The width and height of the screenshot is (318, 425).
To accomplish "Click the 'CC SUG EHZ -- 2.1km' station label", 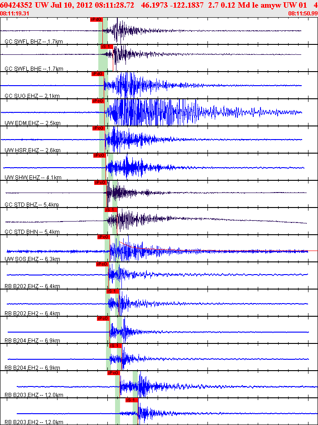I will pos(32,96).
